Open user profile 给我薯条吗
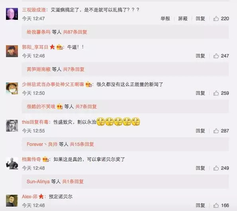Viewport: 237px width, 211px height. [x=38, y=32]
